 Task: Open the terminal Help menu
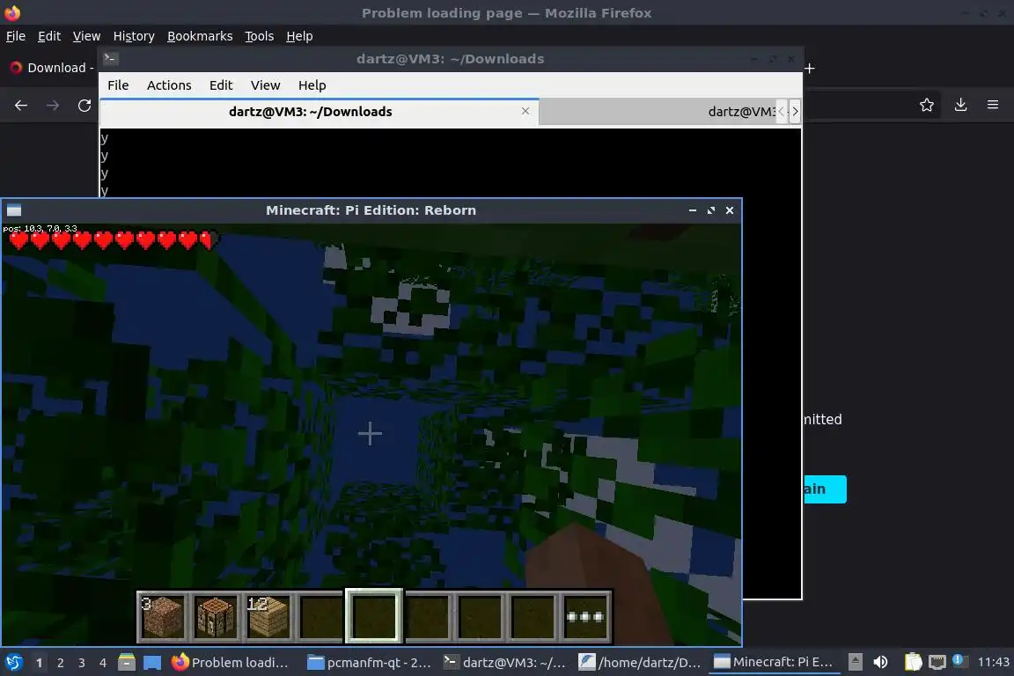312,85
